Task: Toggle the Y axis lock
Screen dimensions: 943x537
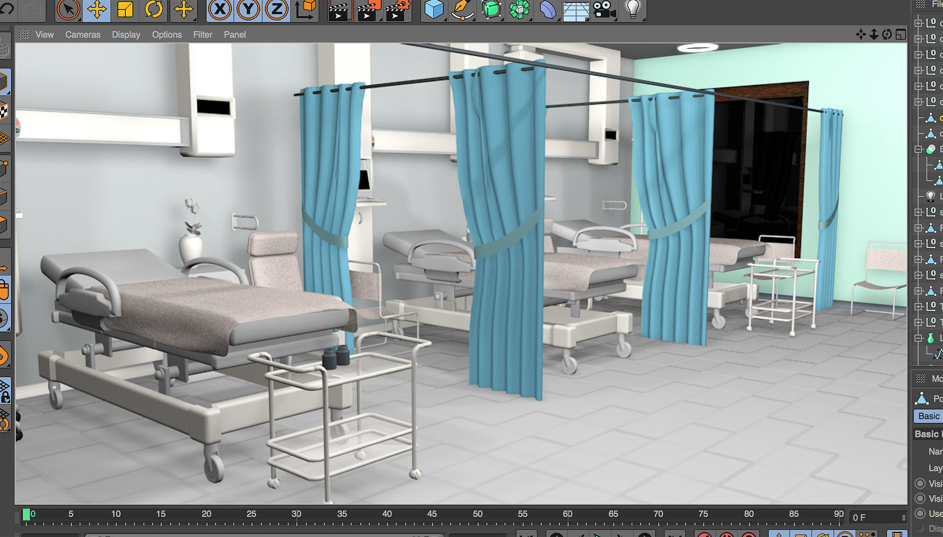Action: tap(248, 9)
